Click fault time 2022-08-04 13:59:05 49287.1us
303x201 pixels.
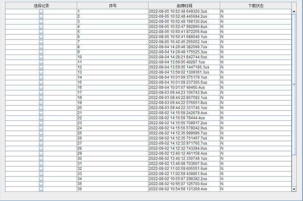pyautogui.click(x=184, y=62)
